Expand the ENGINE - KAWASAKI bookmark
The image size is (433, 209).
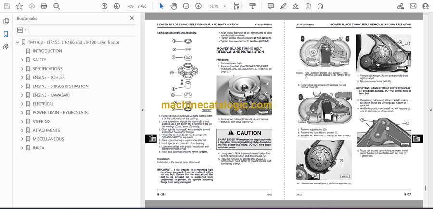coord(22,95)
